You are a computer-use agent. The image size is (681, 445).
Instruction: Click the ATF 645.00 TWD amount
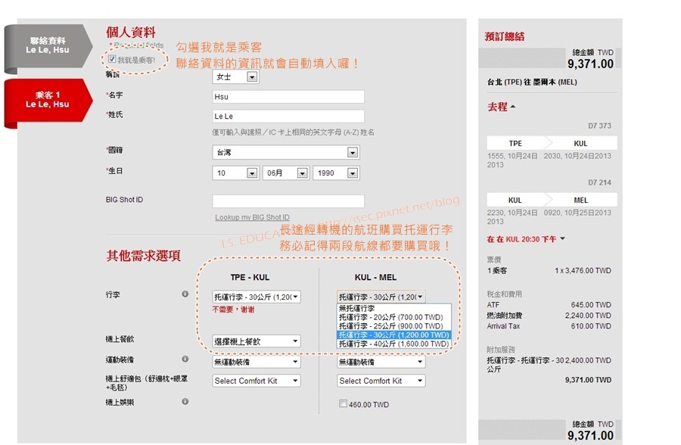tap(591, 305)
